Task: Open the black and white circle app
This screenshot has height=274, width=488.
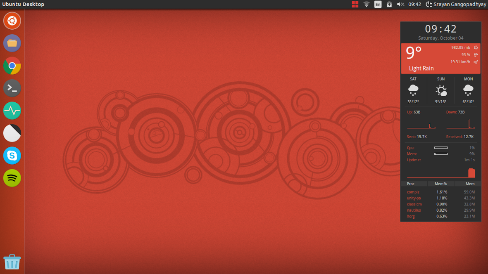Action: click(12, 133)
